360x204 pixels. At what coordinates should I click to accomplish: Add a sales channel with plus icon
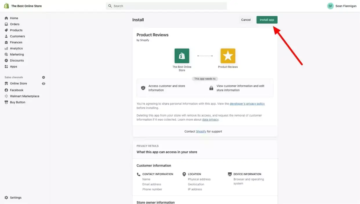[44, 77]
